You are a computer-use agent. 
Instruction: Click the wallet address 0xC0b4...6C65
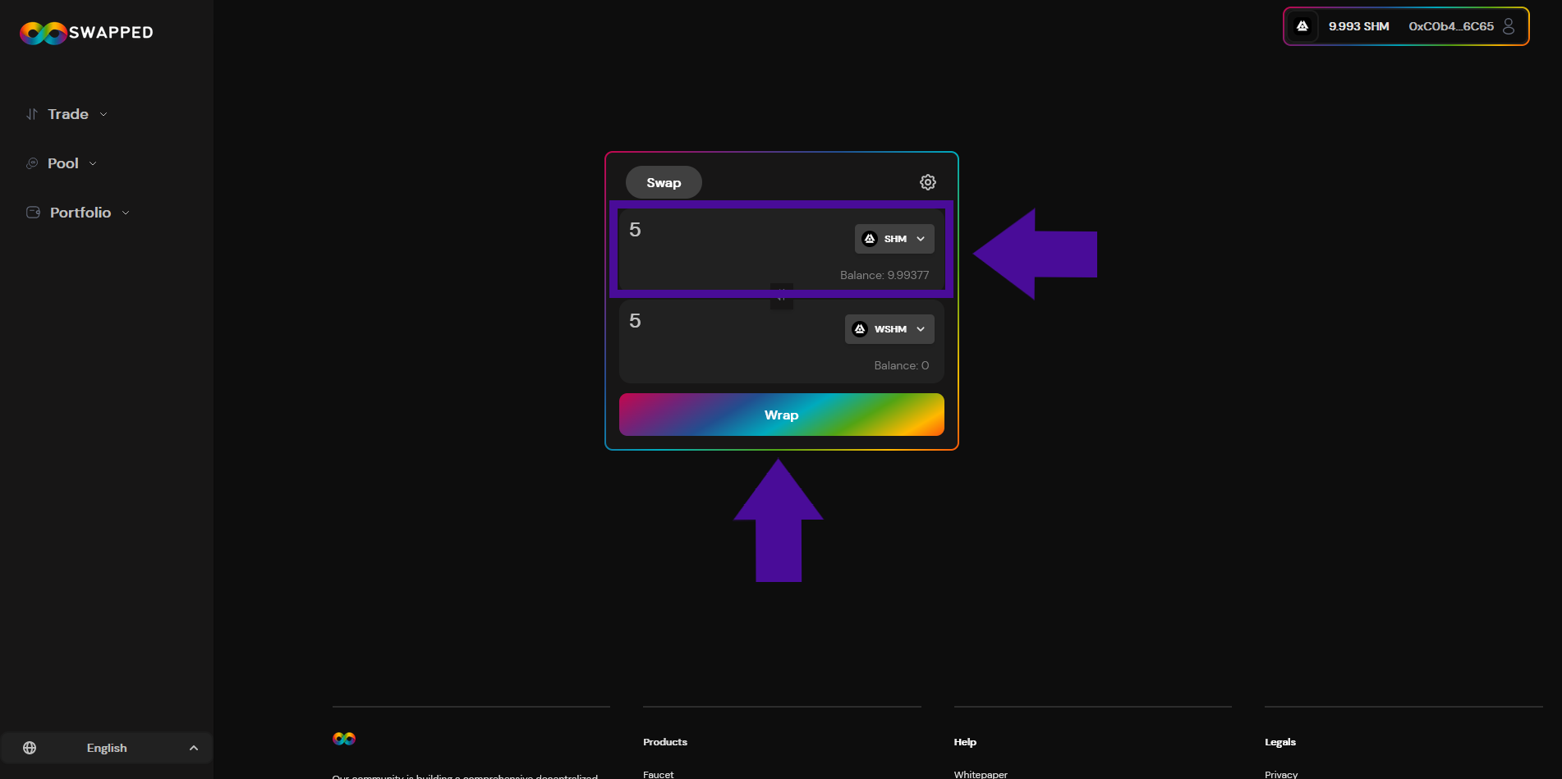tap(1450, 26)
